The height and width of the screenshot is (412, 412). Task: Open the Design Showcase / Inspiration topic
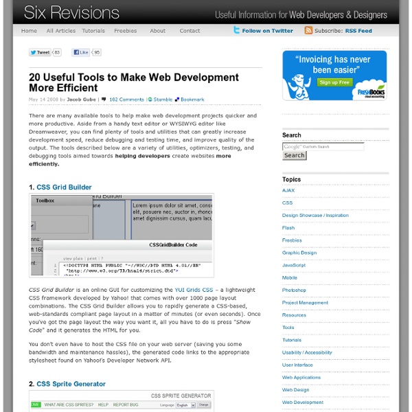click(x=315, y=215)
